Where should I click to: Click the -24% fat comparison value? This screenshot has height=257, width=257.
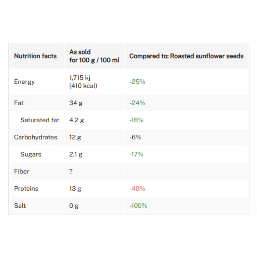click(137, 103)
